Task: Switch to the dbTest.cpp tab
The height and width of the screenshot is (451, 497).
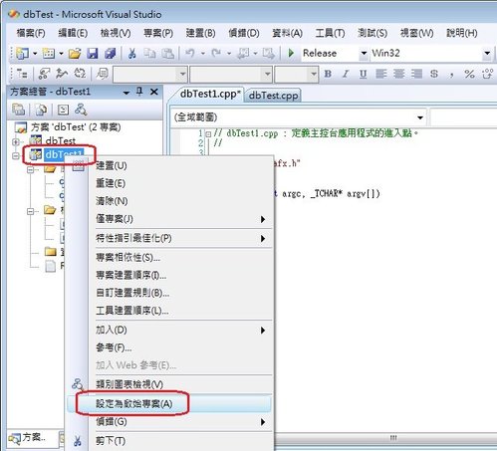Action: coord(273,96)
